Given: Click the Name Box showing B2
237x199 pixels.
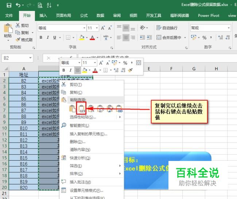Looking at the screenshot, I should pos(15,58).
